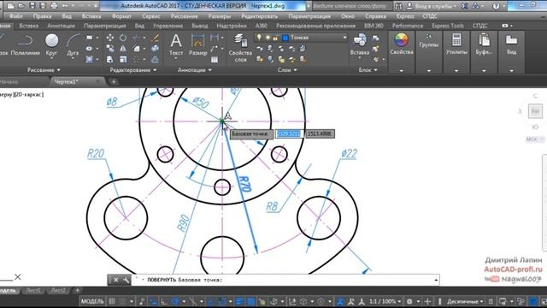This screenshot has width=547, height=308.
Task: Open the Тонкая layer dropdown
Action: click(x=344, y=38)
